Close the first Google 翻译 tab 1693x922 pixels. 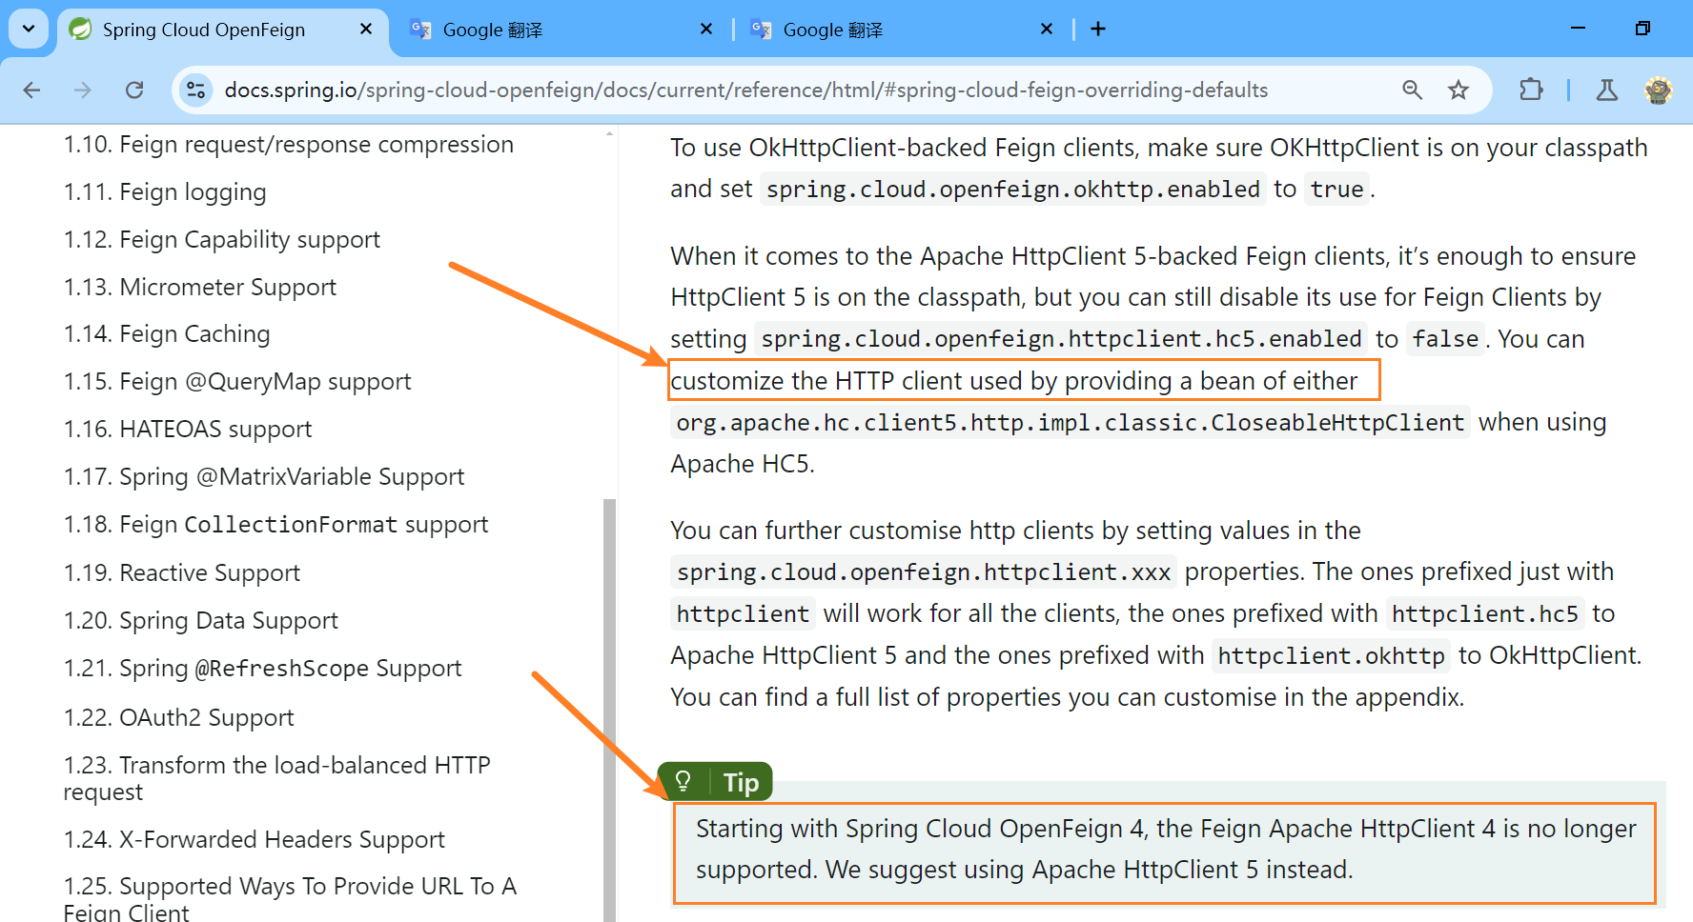pos(706,30)
